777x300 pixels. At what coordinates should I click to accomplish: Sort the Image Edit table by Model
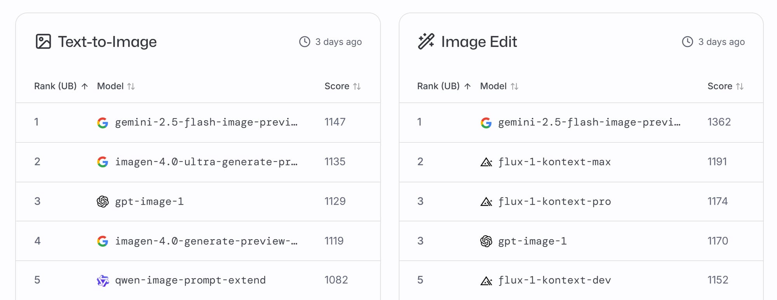coord(499,86)
